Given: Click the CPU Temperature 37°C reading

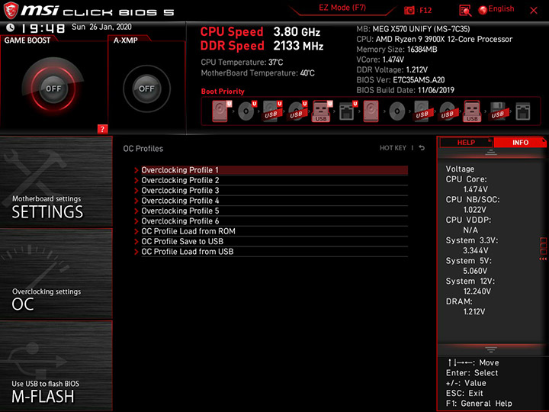Looking at the screenshot, I should click(x=242, y=63).
